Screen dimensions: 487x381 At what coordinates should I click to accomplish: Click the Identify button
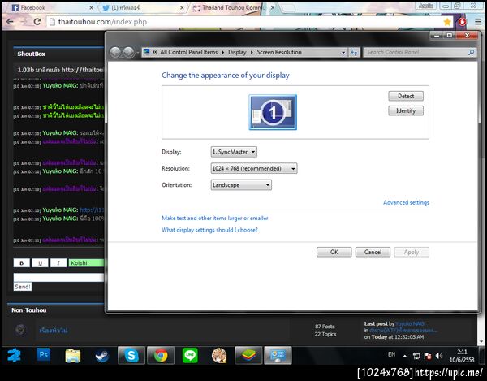point(406,110)
